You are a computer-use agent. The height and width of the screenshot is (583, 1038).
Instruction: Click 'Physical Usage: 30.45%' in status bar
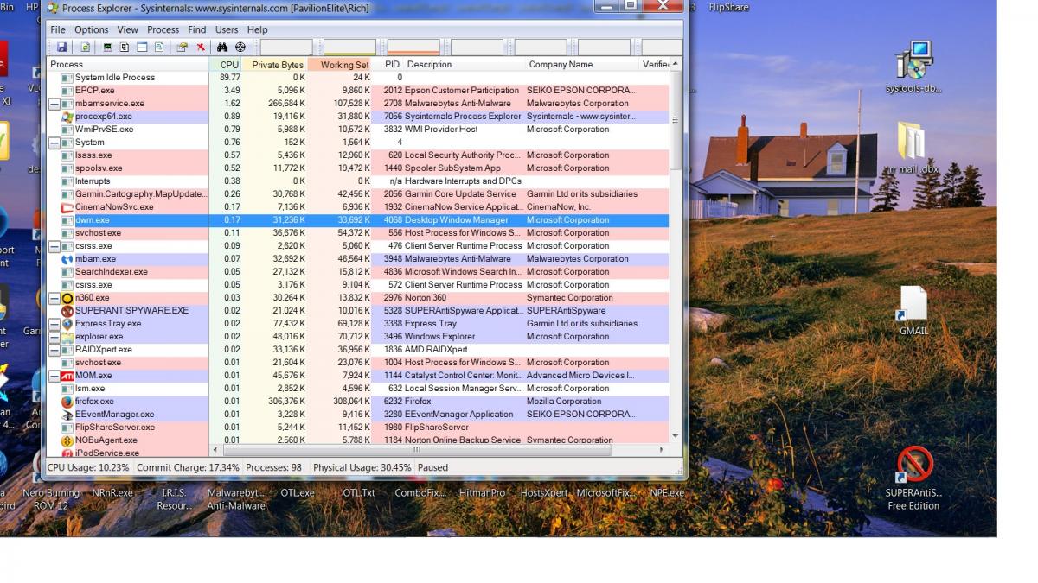pos(363,467)
